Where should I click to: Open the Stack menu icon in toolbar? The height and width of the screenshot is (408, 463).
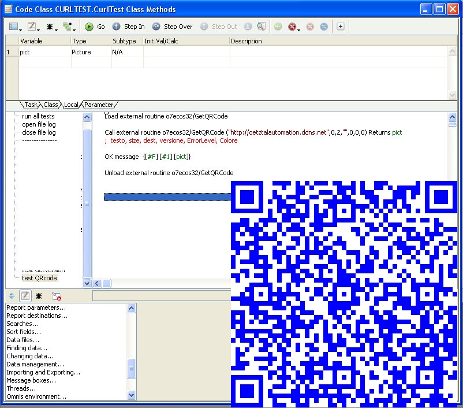pos(68,27)
